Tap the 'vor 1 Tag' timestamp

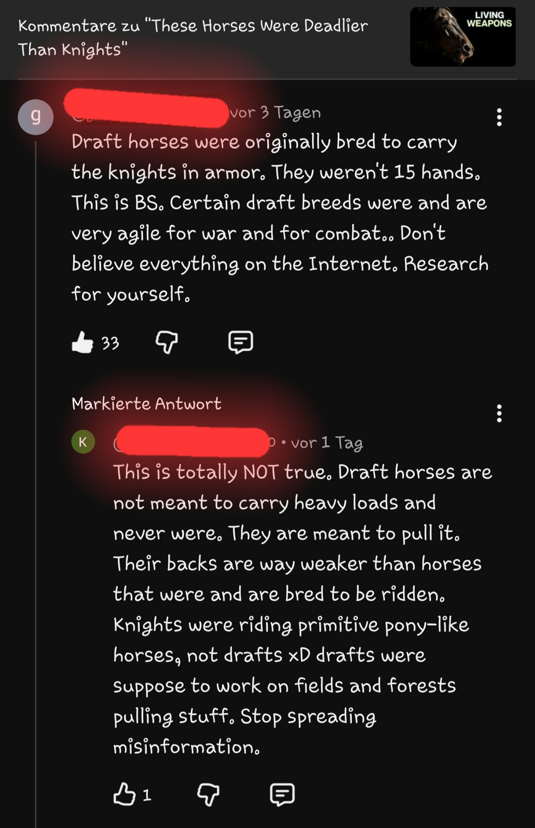pos(327,443)
